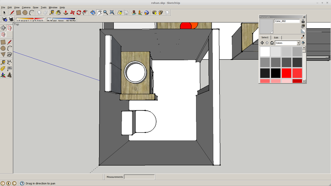
Task: Open the Camera menu
Action: [x=26, y=7]
